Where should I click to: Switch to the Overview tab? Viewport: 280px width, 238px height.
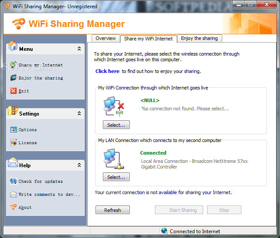point(105,38)
